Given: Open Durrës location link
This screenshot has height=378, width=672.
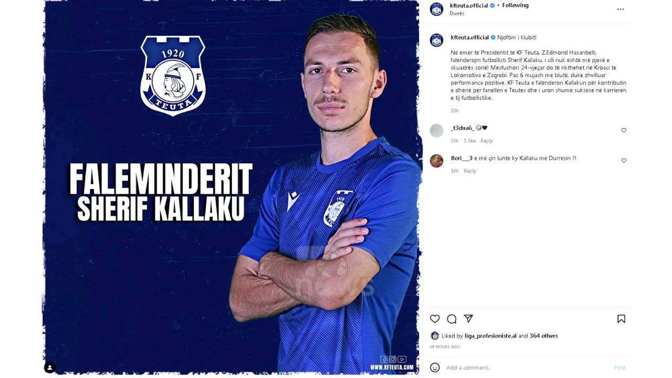Looking at the screenshot, I should 457,14.
